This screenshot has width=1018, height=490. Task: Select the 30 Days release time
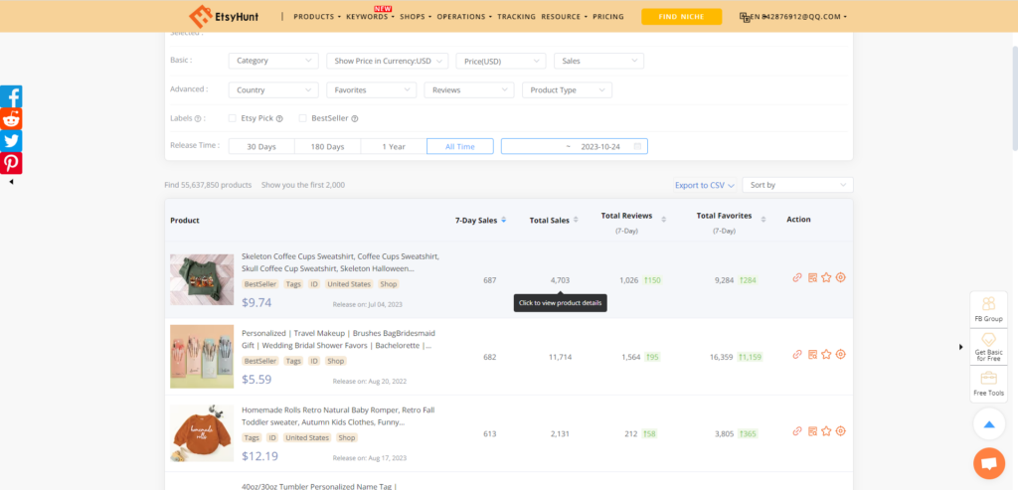(x=261, y=146)
